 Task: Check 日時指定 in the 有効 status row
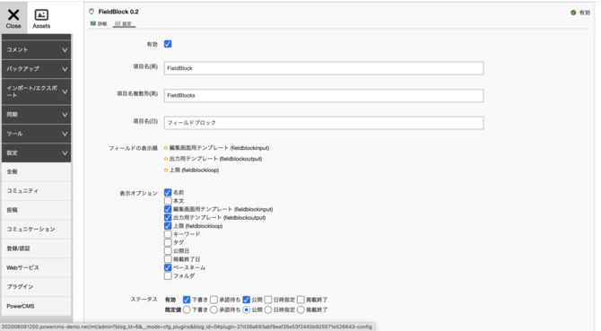268,300
